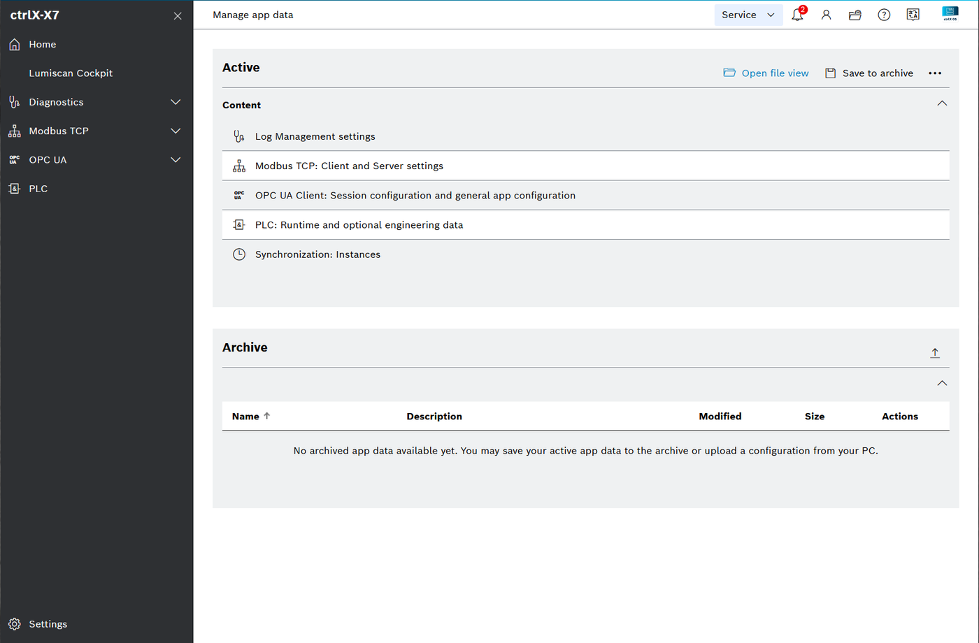Screen dimensions: 979x643
Task: Open Settings in the sidebar
Action: tap(48, 624)
